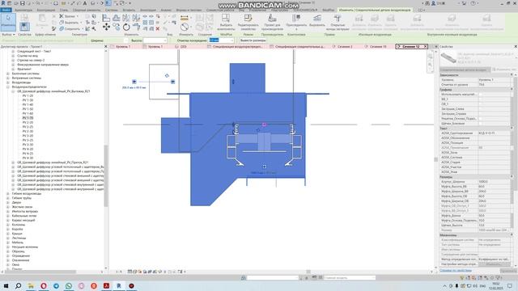Open the Windows Start menu
Viewport: 518px width, 291px height.
click(6, 285)
